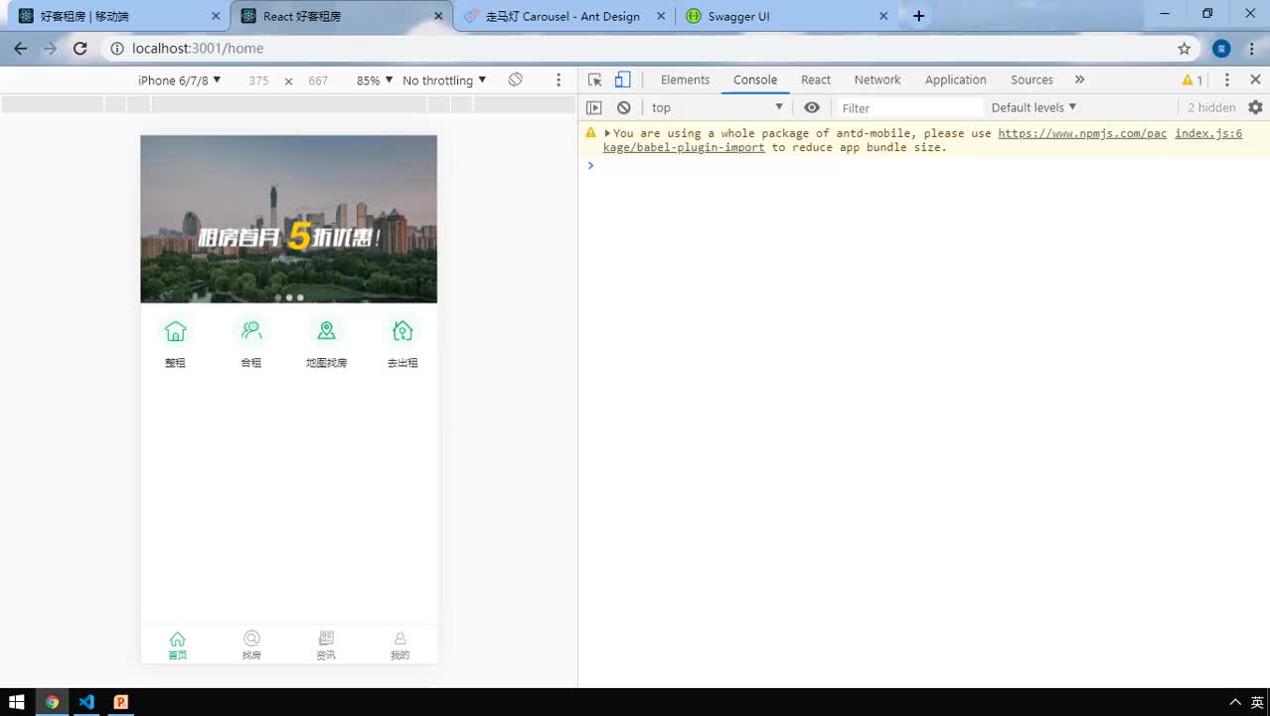Viewport: 1270px width, 716px height.
Task: Edit the viewport width 375 field
Action: pyautogui.click(x=258, y=81)
